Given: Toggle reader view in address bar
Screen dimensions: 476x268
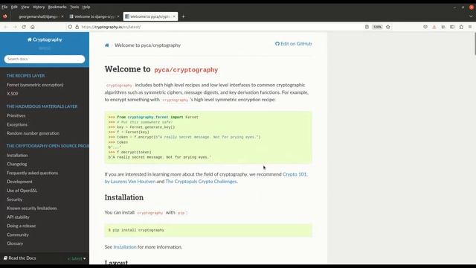Looking at the screenshot, I should tap(367, 27).
